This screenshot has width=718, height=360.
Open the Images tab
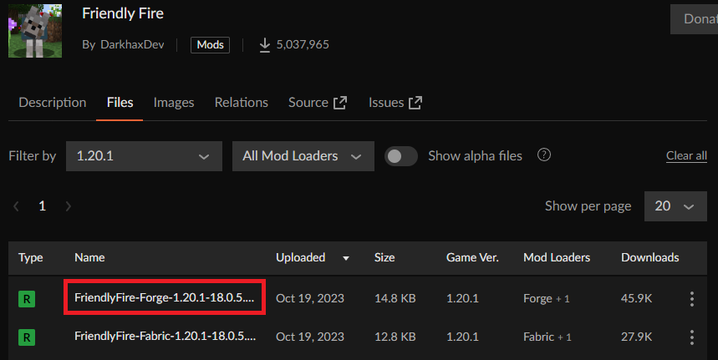click(x=174, y=103)
